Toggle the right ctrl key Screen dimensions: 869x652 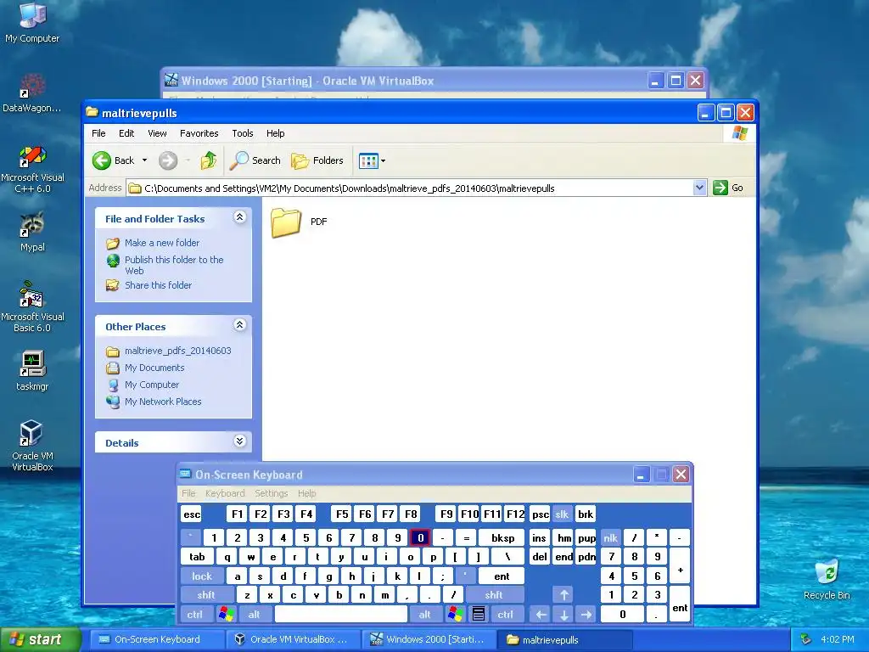505,615
